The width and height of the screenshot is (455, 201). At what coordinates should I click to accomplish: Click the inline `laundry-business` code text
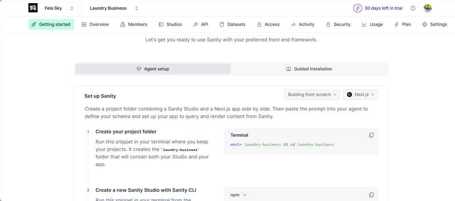coord(180,150)
